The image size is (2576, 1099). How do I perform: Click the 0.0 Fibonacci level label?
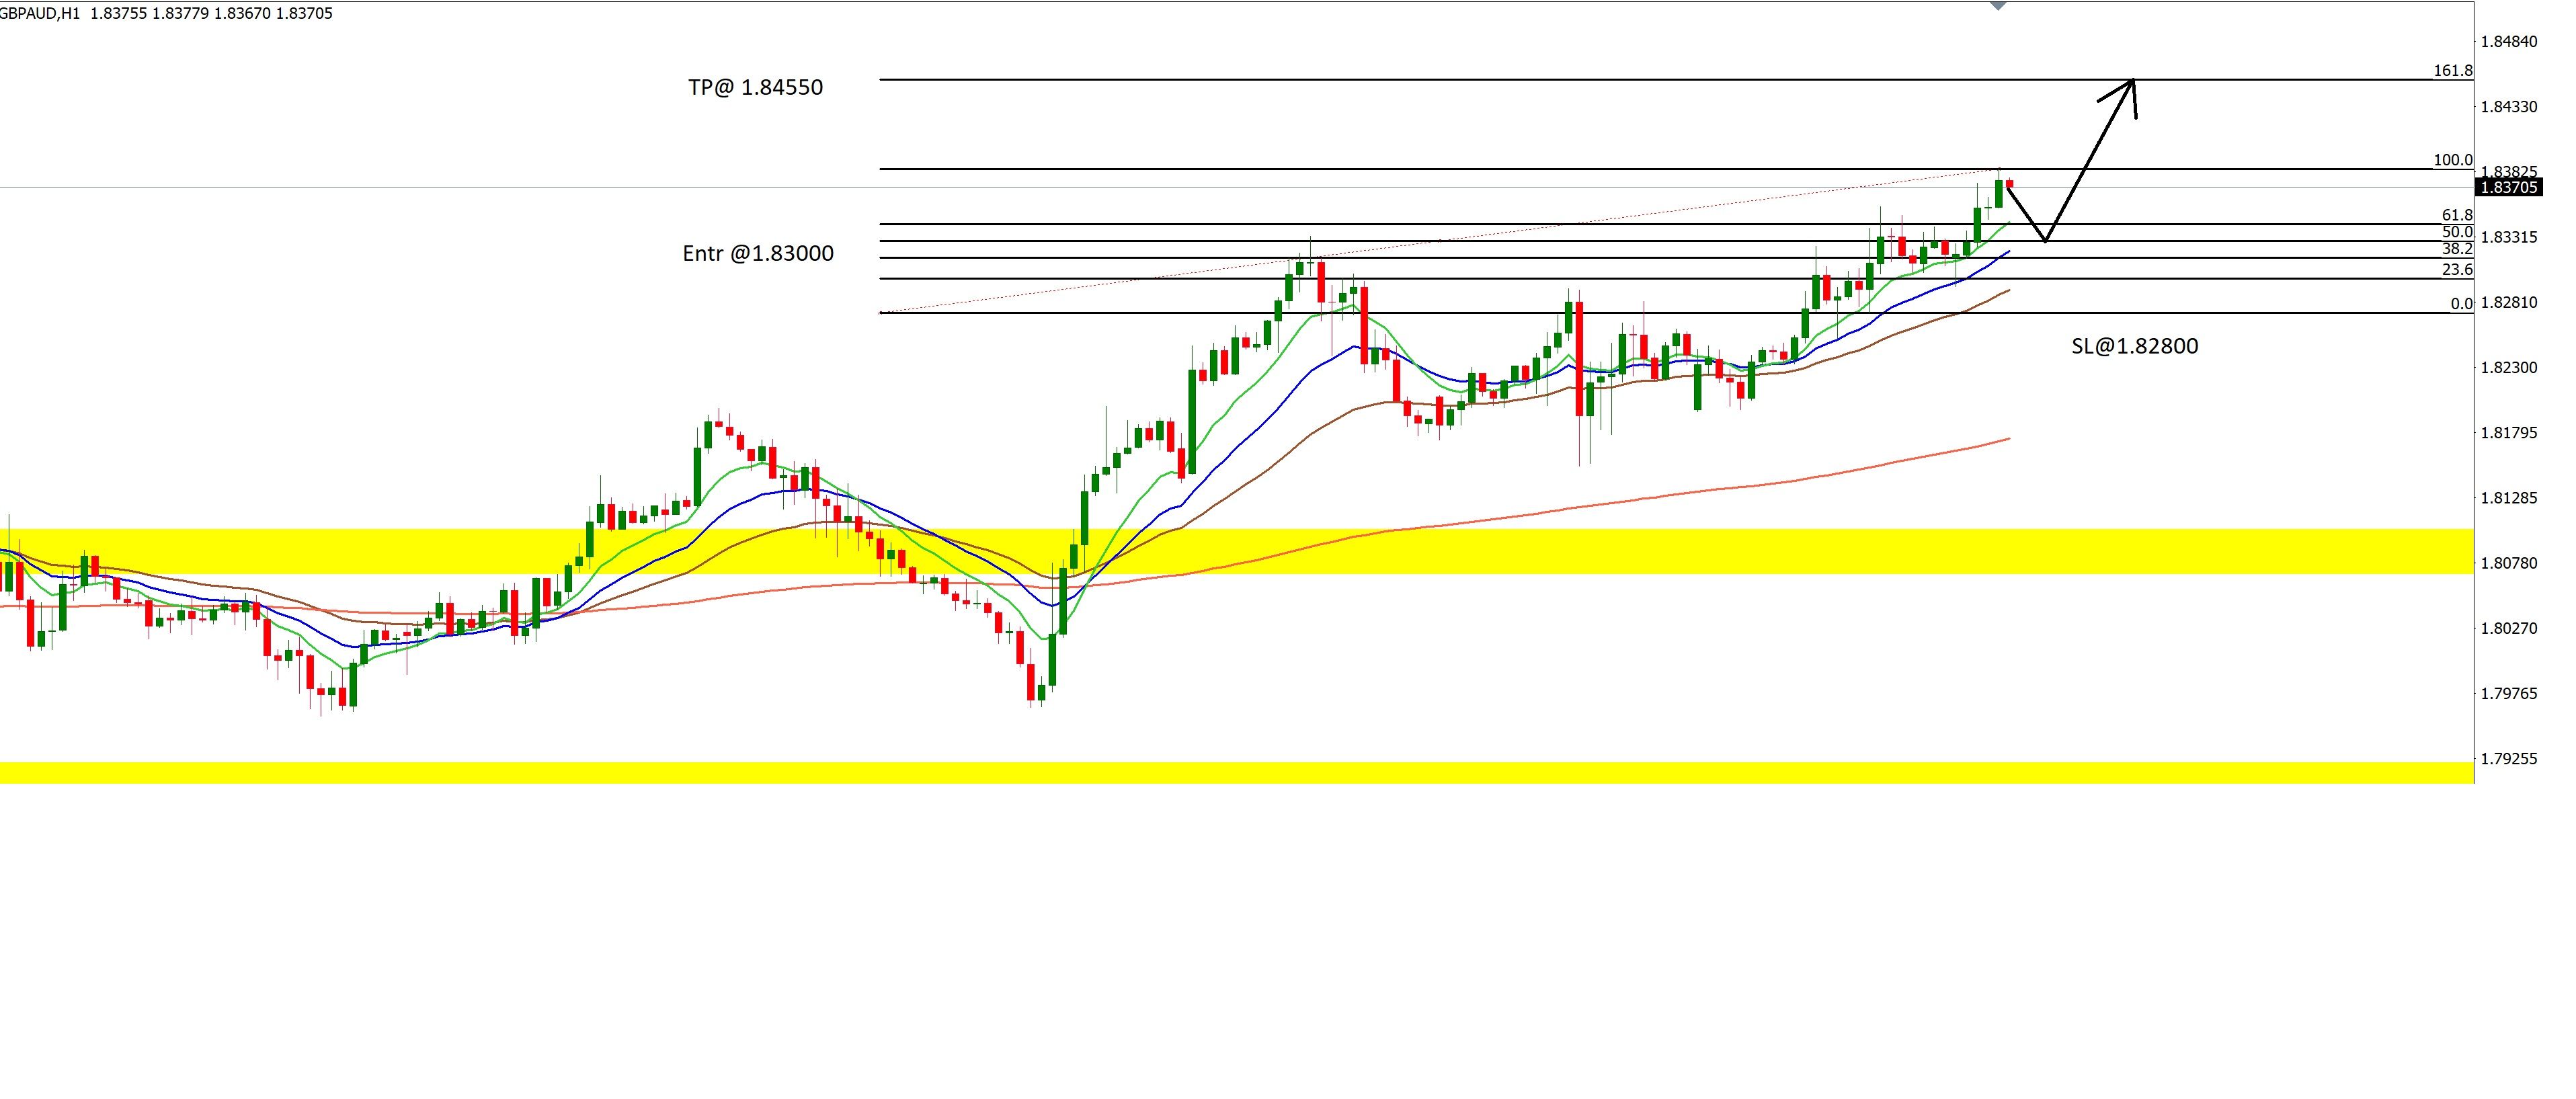(2461, 304)
